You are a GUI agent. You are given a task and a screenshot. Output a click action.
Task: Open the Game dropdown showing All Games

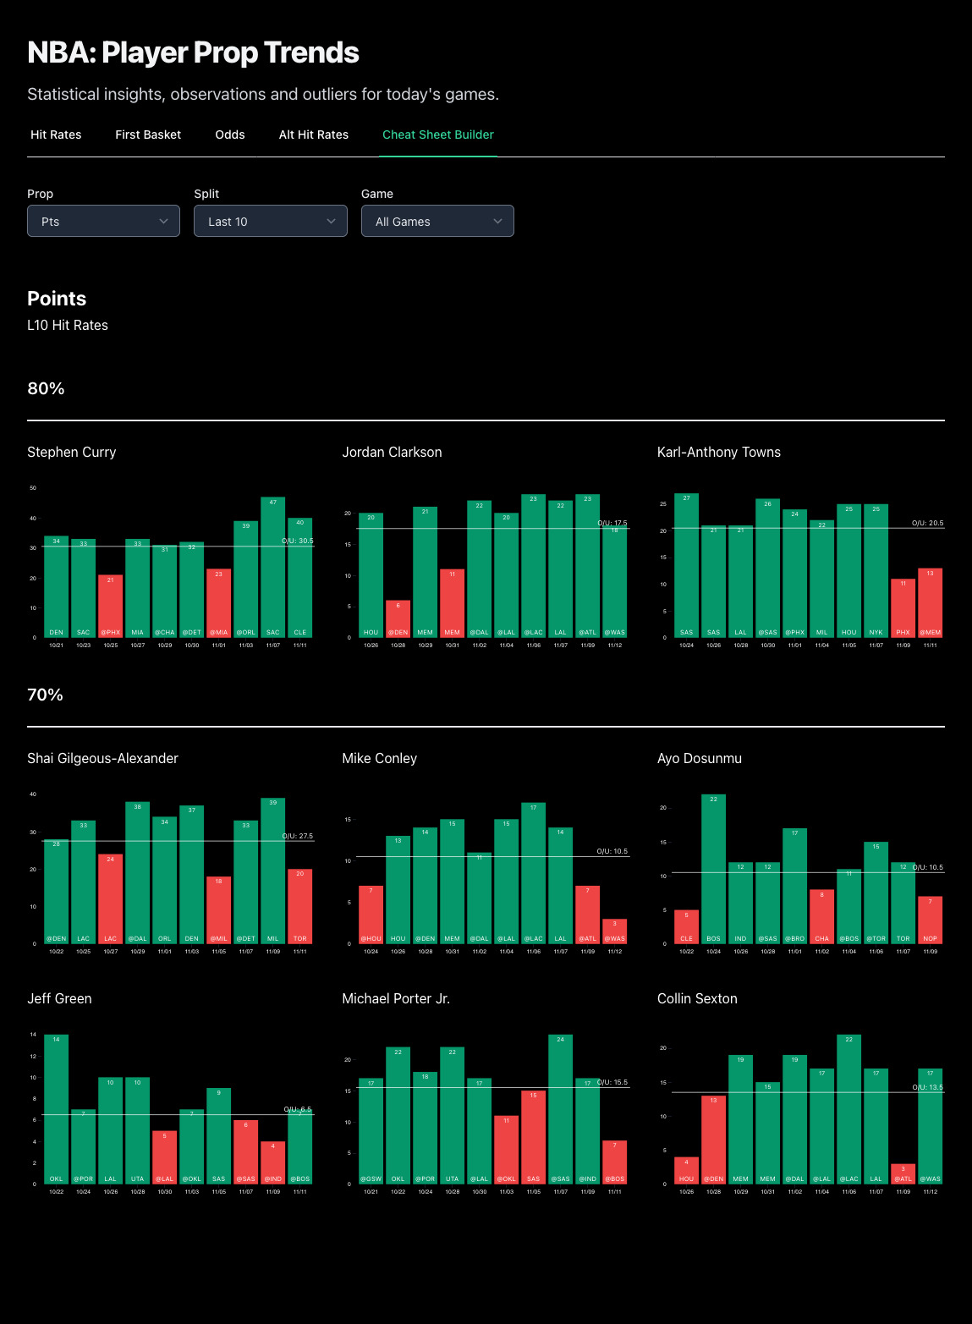[437, 221]
